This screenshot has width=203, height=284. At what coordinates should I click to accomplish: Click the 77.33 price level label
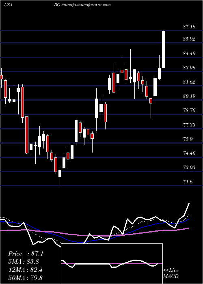[x=189, y=125]
